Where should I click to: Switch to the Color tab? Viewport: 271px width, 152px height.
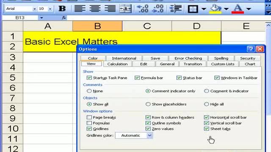click(93, 58)
